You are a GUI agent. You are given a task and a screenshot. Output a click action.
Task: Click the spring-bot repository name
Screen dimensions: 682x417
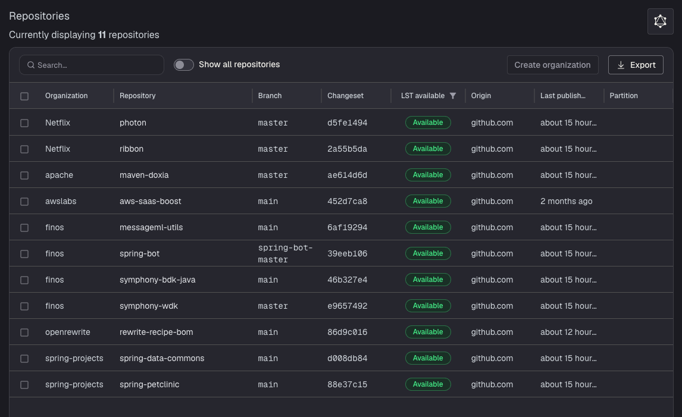coord(139,253)
